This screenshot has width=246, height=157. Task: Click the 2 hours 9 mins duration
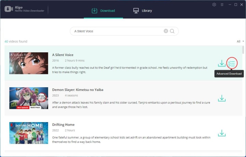[75, 61]
